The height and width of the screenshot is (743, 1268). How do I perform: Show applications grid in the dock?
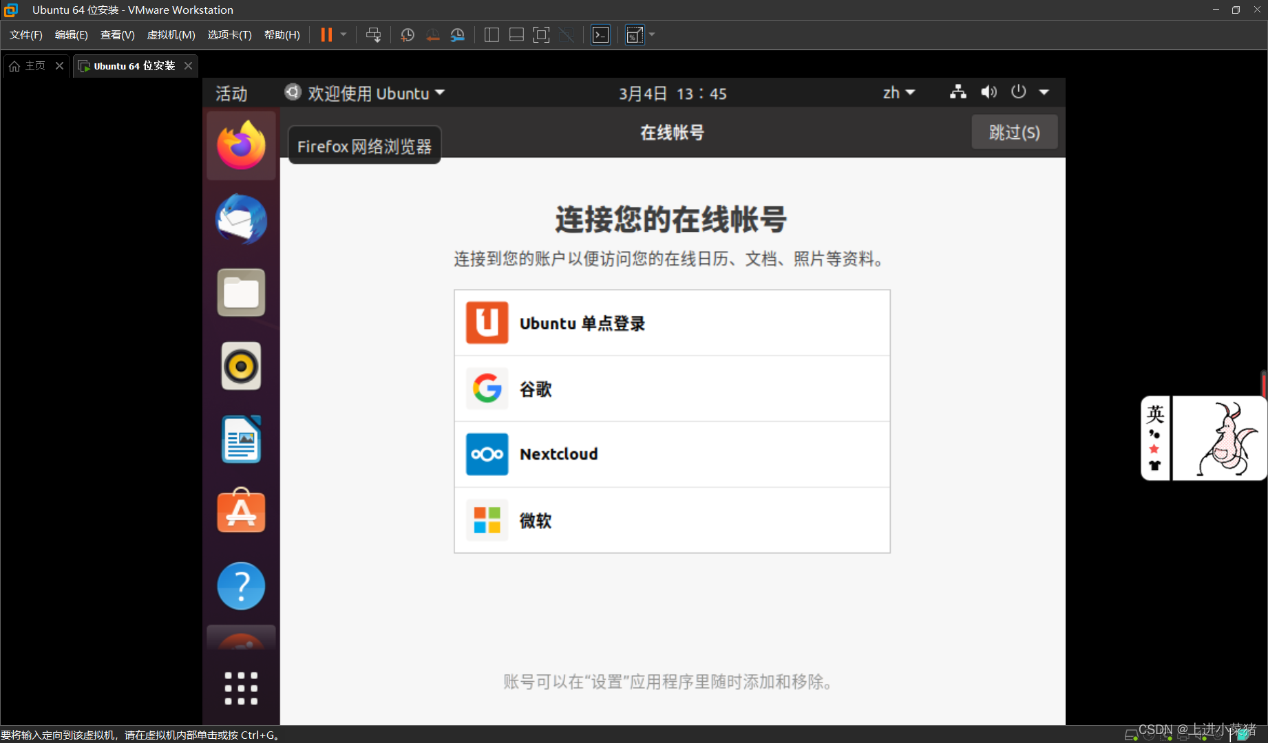[x=241, y=689]
